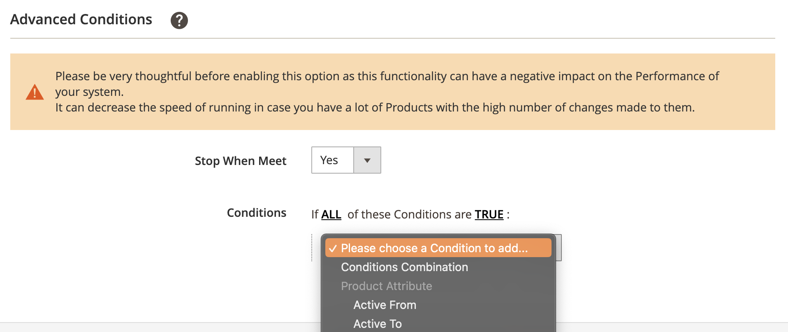
Task: Click the 'Product Attribute' group header
Action: point(386,286)
